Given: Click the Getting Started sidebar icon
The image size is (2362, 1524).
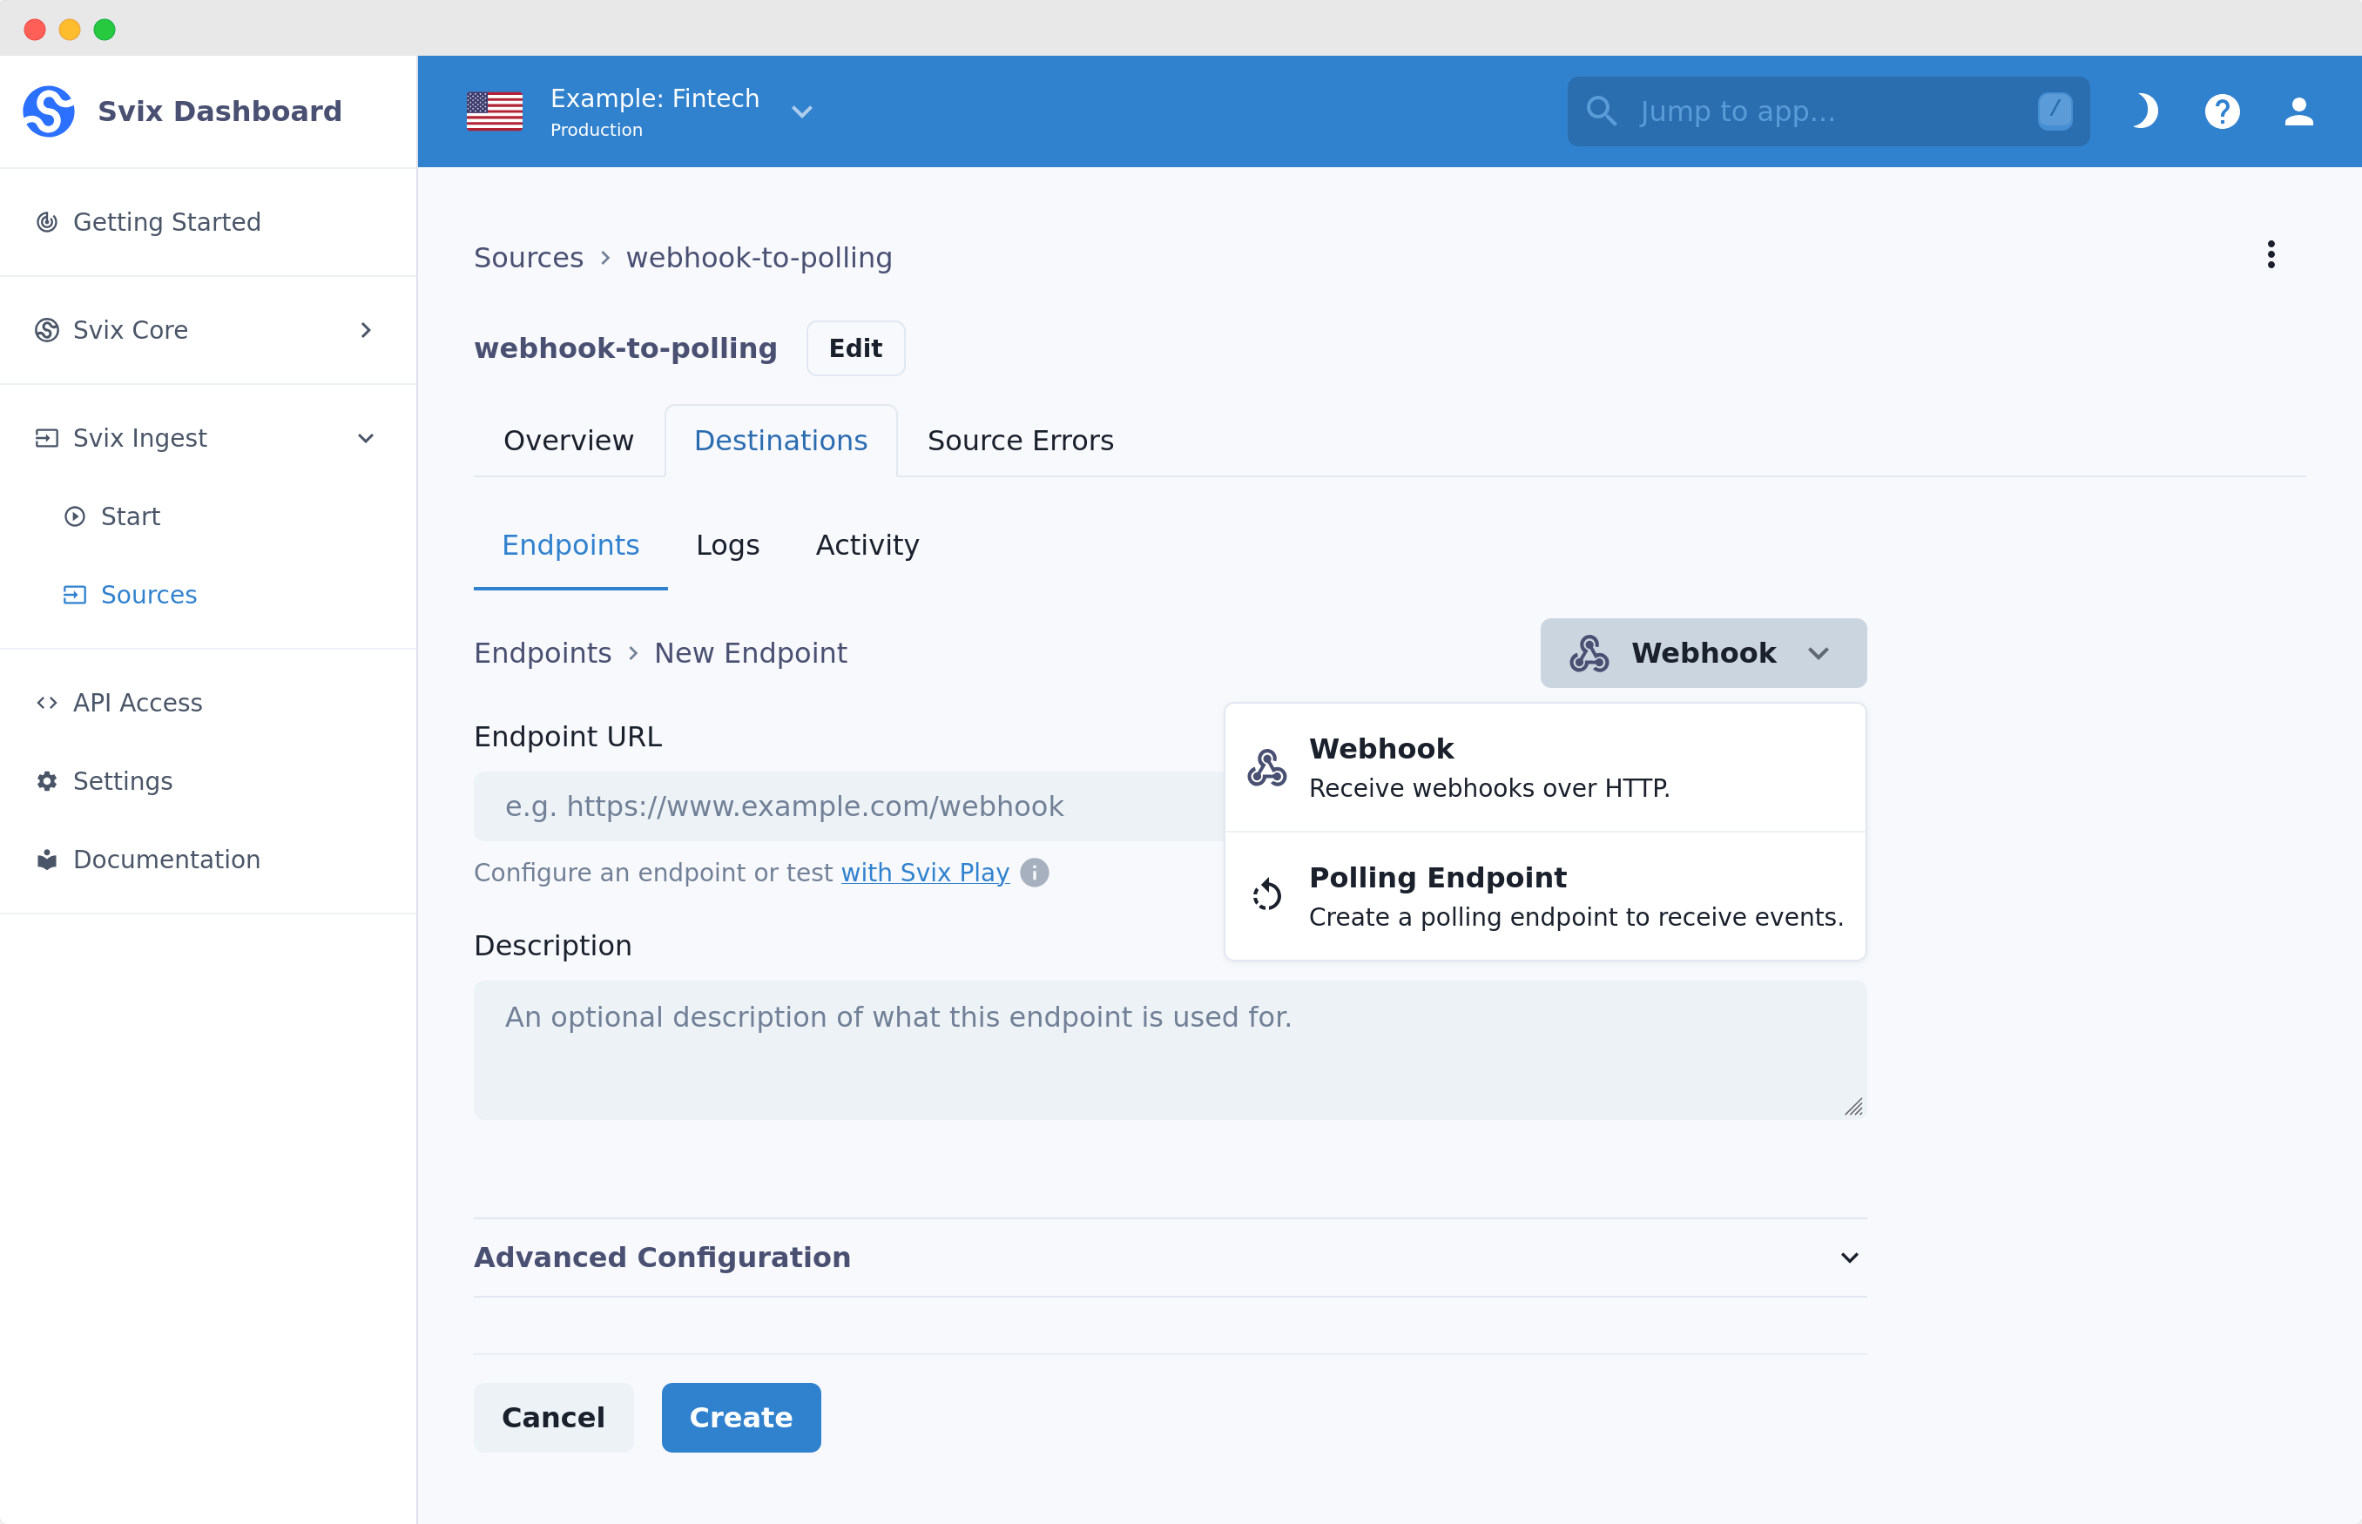Looking at the screenshot, I should coord(48,220).
